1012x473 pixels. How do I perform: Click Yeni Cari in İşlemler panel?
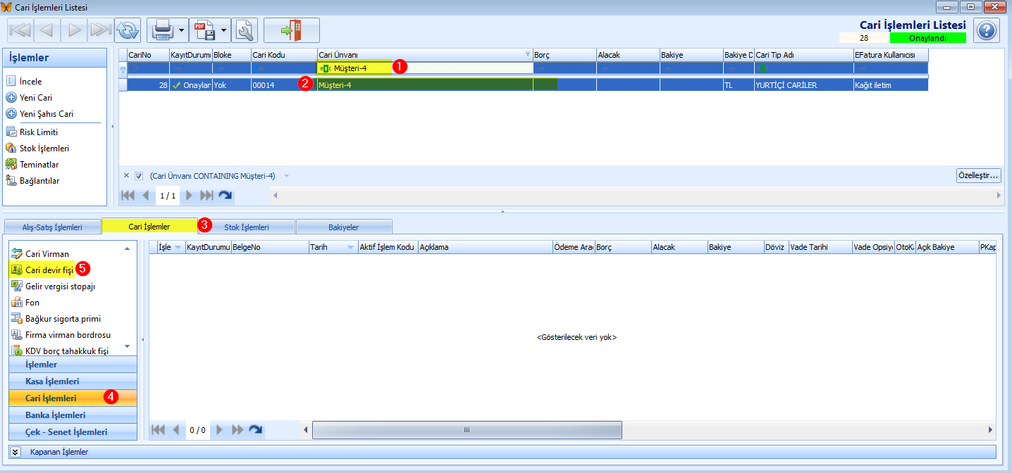point(36,98)
